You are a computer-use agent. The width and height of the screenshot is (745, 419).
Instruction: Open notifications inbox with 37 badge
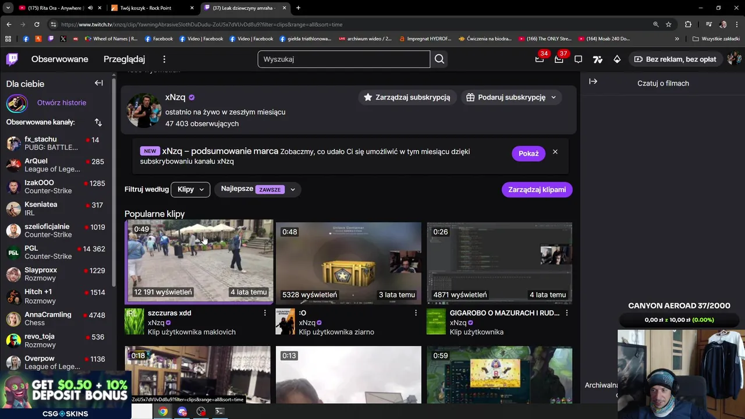pyautogui.click(x=559, y=59)
